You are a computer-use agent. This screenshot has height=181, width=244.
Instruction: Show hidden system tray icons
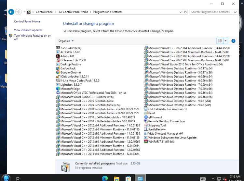click(213, 179)
